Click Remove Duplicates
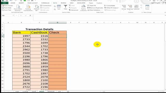This screenshot has height=93, width=166. [x=95, y=8]
